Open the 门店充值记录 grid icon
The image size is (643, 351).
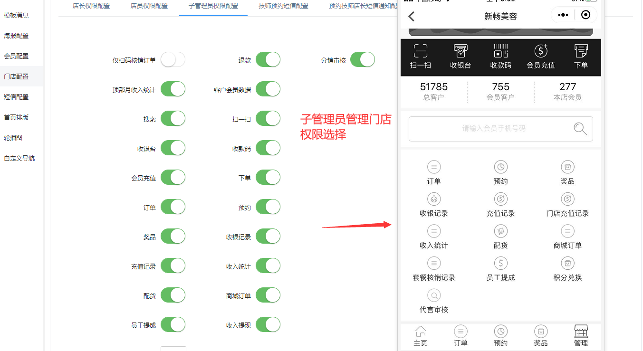point(567,199)
